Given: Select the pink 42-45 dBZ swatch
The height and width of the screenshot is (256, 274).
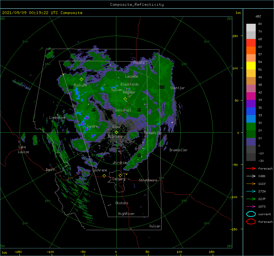Looking at the screenshot, I should point(251,89).
